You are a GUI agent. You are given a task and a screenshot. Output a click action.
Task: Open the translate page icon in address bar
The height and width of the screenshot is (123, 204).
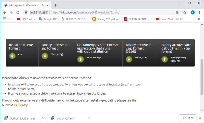[177, 12]
